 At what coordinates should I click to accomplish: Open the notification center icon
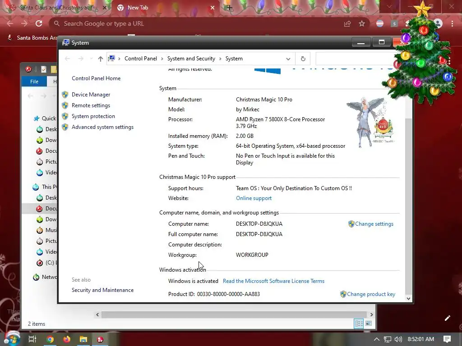tap(447, 339)
